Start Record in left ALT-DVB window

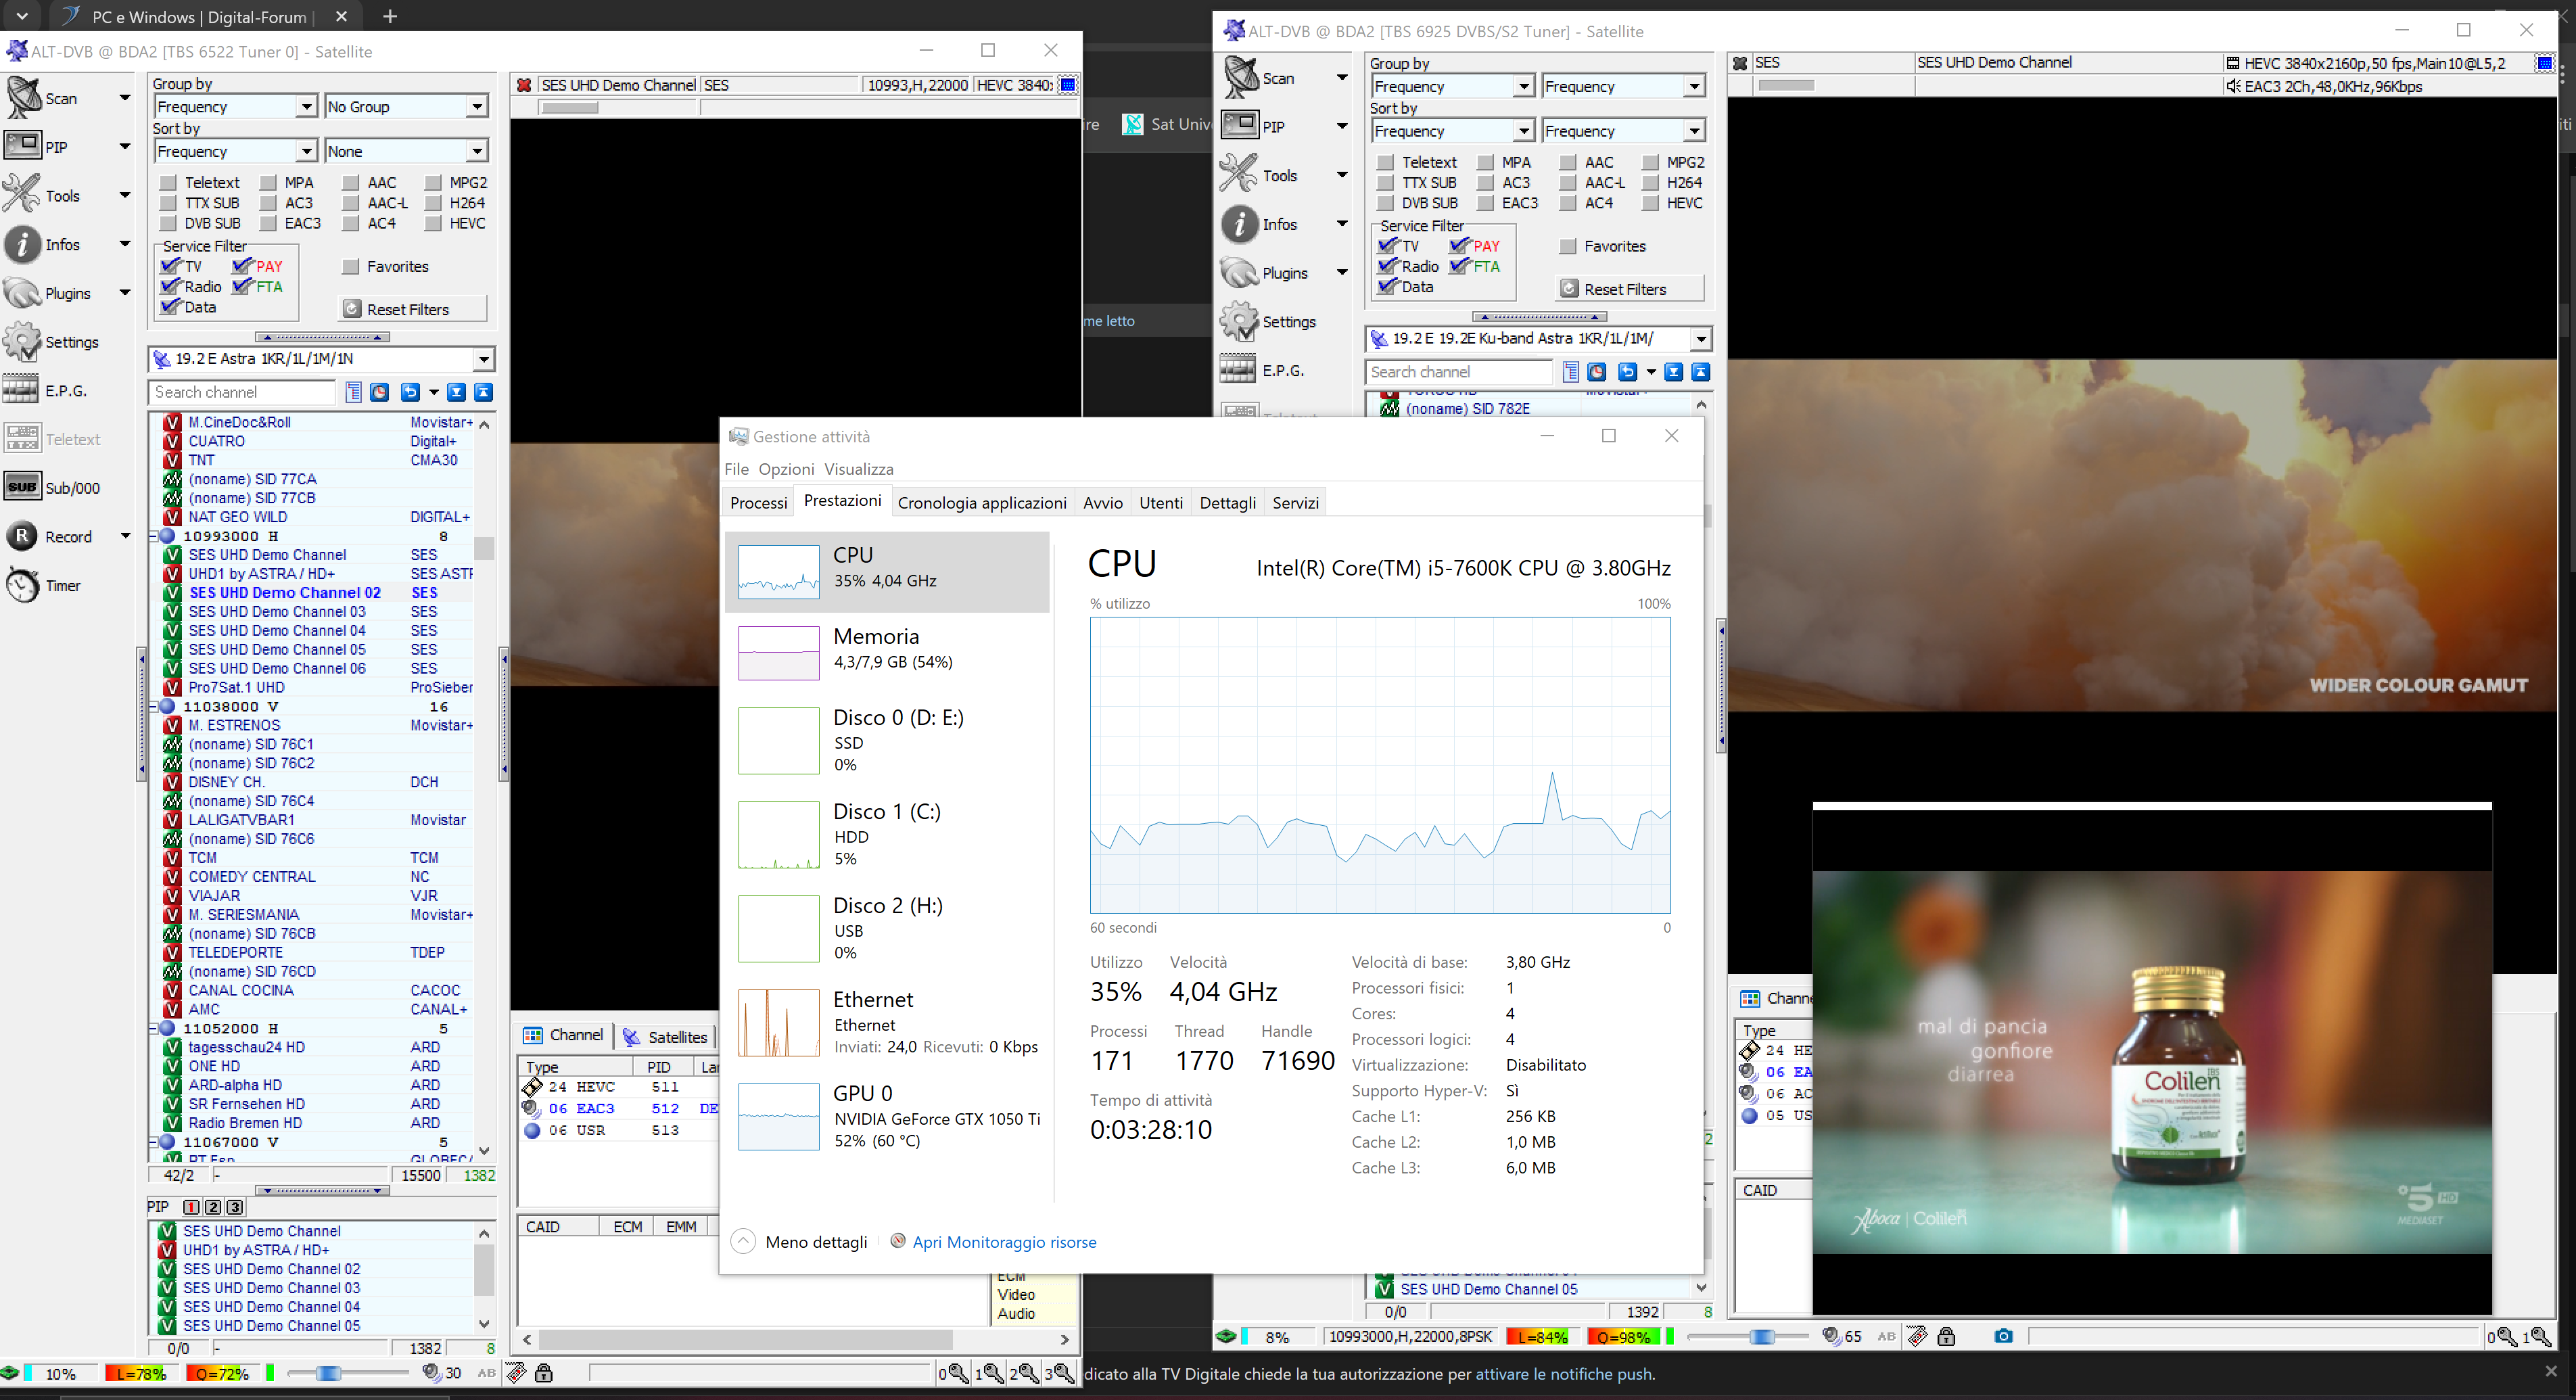click(48, 537)
